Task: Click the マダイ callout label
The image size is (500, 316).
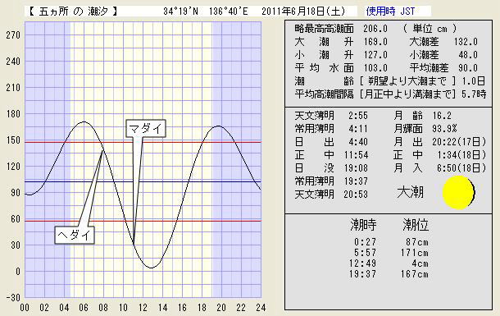Action: pyautogui.click(x=146, y=129)
